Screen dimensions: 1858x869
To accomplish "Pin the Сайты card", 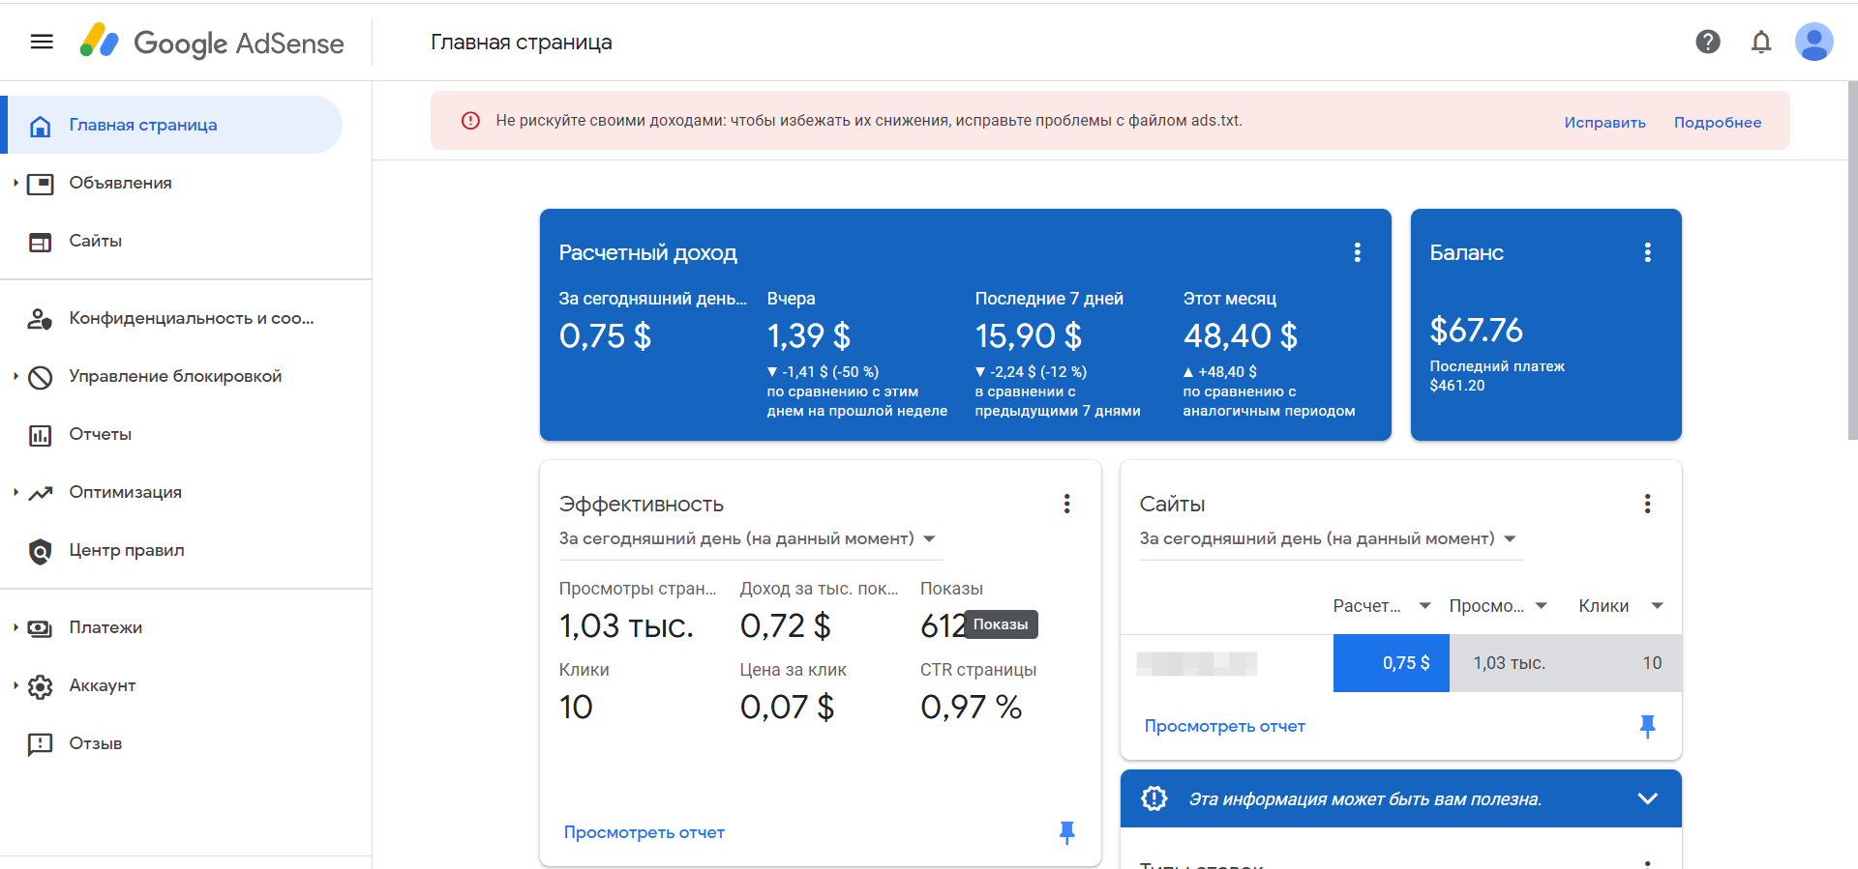I will point(1647,726).
